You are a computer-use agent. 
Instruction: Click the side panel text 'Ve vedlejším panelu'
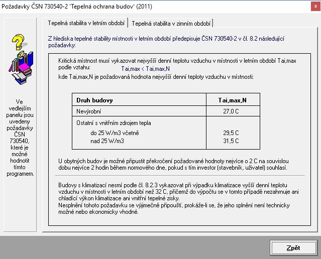point(20,138)
